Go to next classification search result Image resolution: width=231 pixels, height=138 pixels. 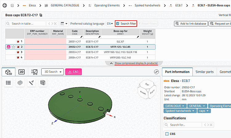coord(208,125)
